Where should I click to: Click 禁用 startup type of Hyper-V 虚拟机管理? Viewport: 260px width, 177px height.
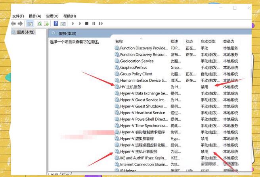(x=204, y=139)
